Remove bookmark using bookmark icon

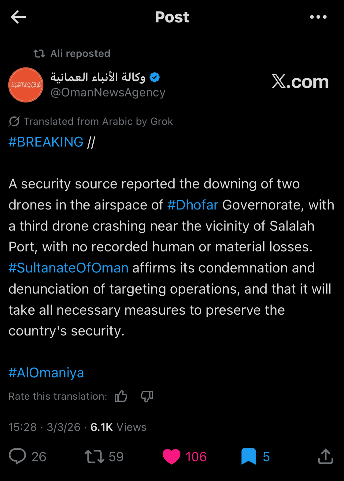click(248, 456)
